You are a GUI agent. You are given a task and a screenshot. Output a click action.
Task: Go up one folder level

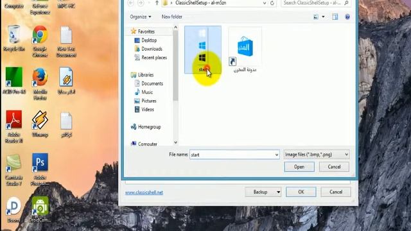pos(157,3)
